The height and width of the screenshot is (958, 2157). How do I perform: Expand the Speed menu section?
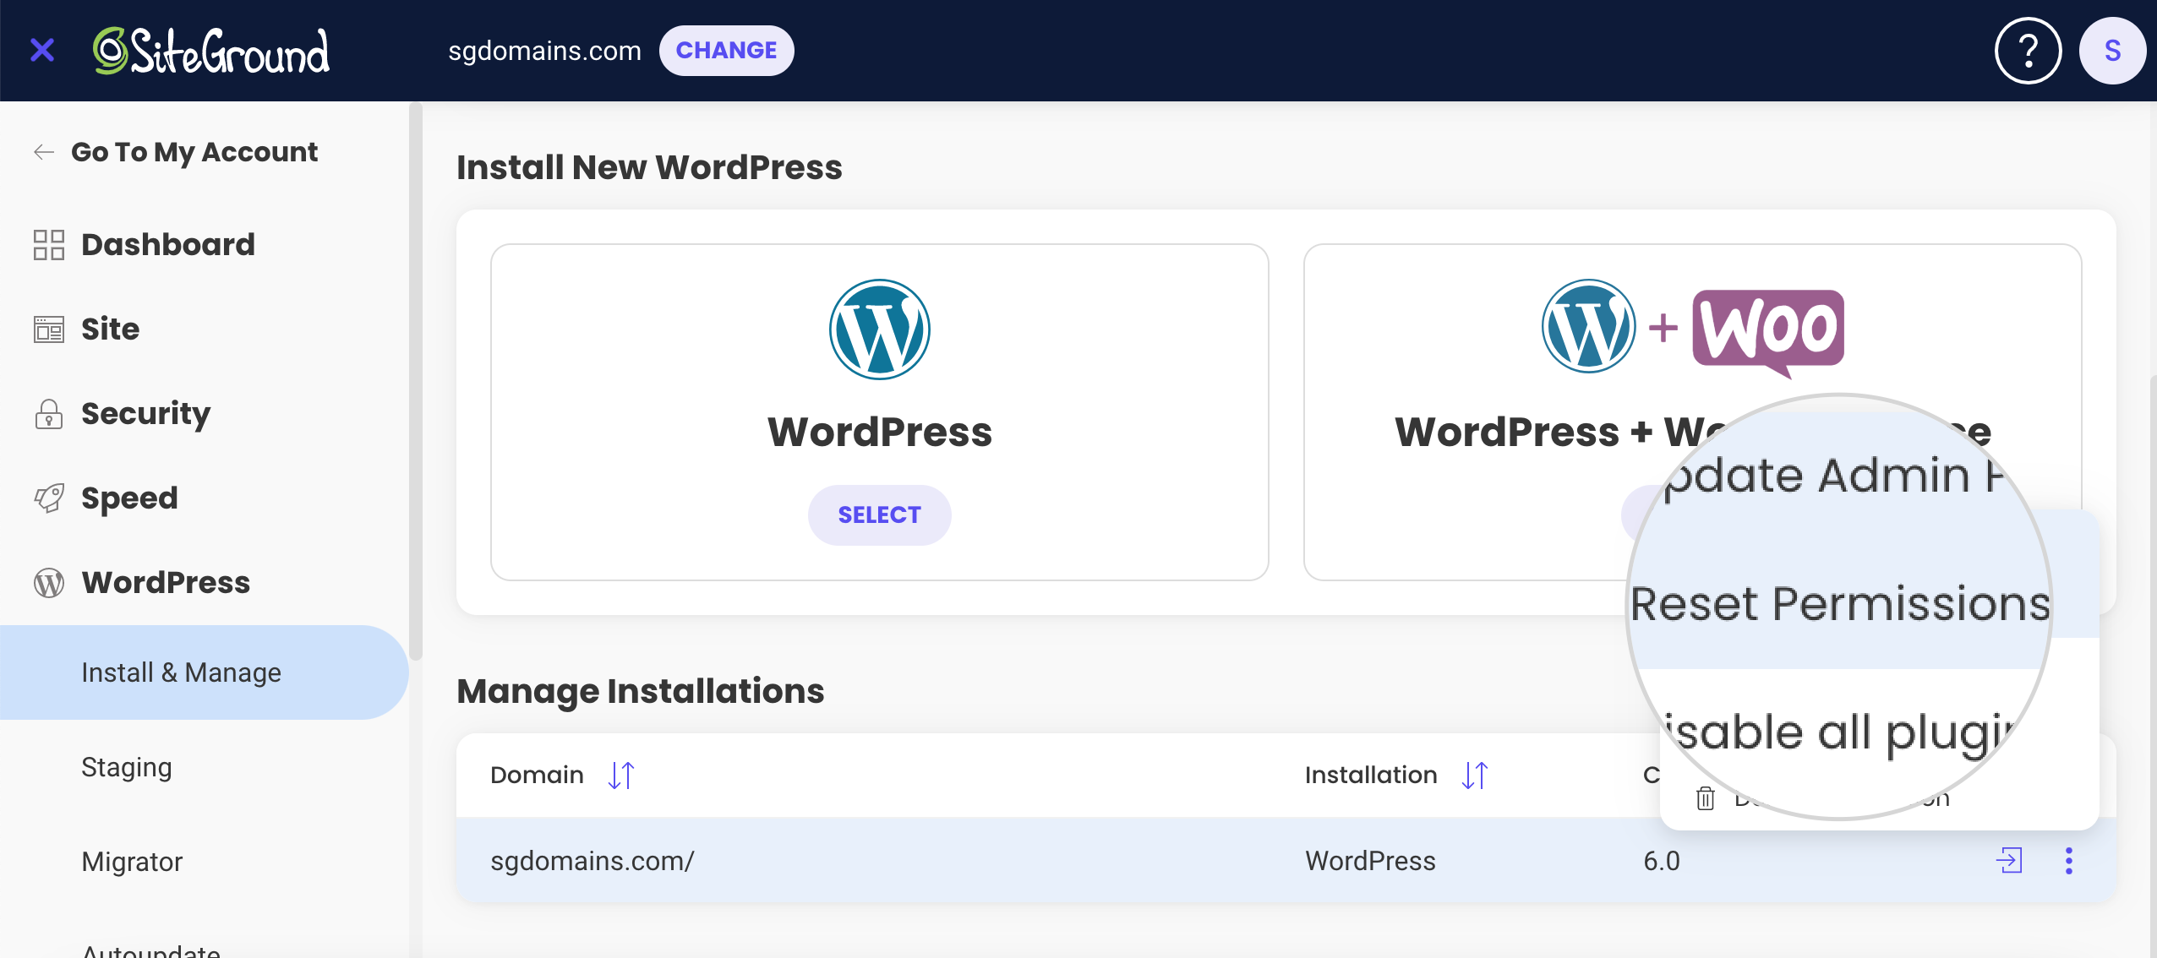[129, 498]
